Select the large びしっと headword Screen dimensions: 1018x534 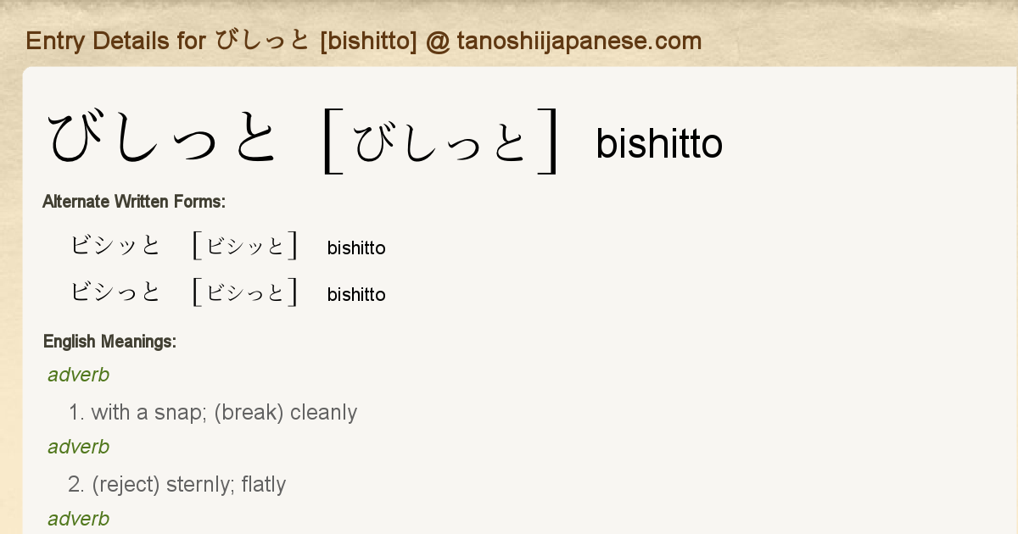click(164, 140)
